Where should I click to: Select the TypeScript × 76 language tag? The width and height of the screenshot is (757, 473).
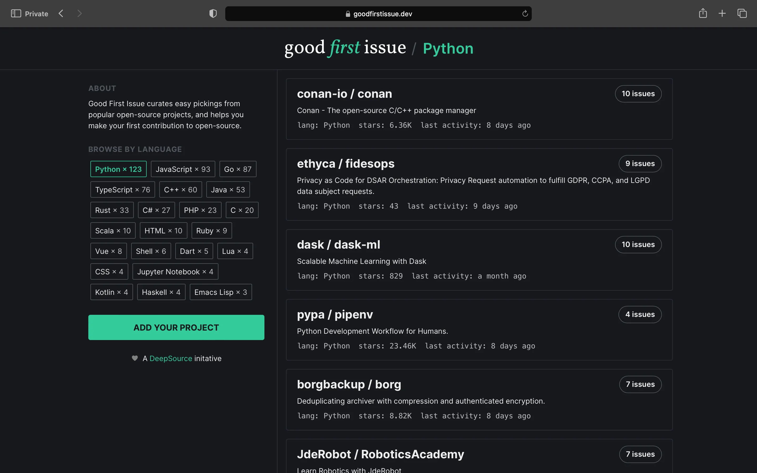tap(123, 189)
